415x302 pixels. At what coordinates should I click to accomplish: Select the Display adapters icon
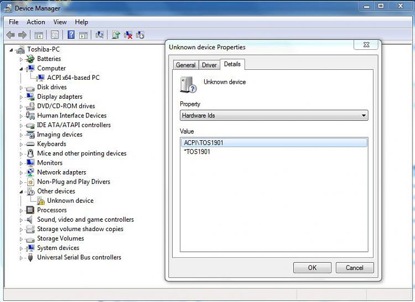[x=30, y=97]
